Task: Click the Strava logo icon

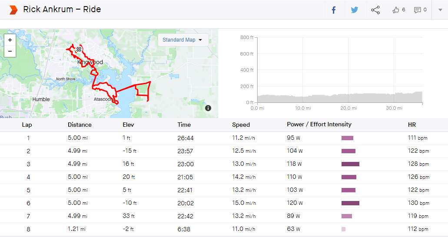Action: pyautogui.click(x=13, y=10)
